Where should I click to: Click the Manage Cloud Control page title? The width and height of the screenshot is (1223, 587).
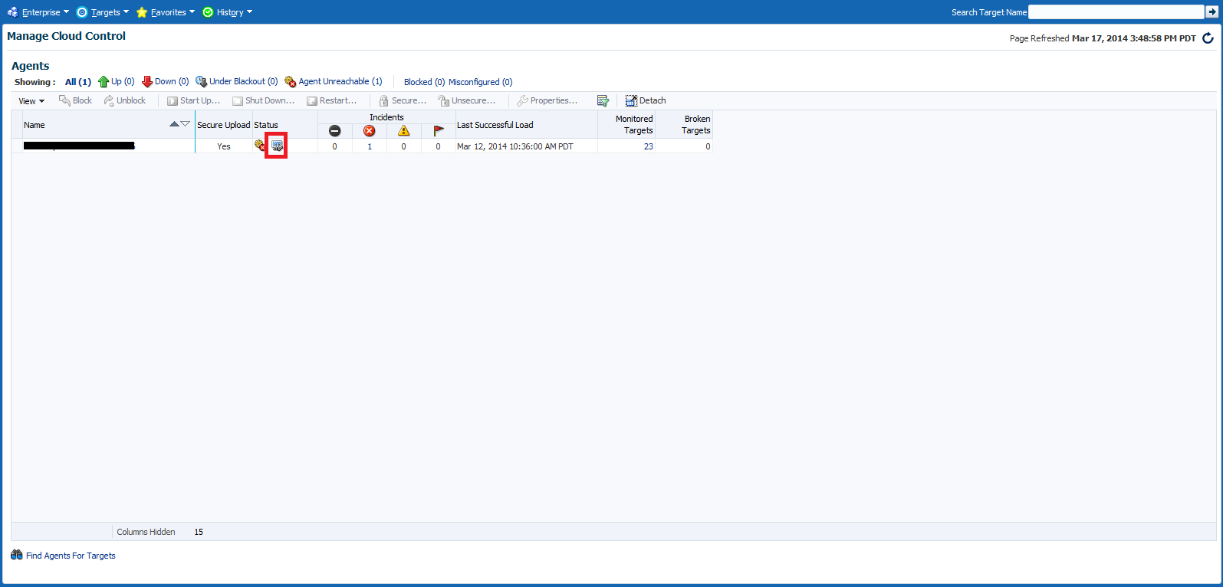[67, 36]
